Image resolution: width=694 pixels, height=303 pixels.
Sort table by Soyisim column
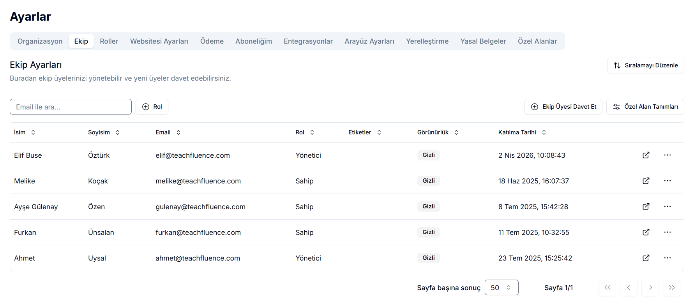(104, 132)
